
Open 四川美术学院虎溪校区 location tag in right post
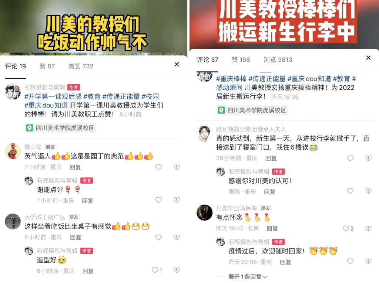click(x=252, y=110)
